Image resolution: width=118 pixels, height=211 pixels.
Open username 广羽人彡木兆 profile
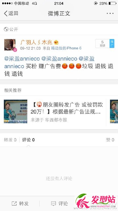(x=36, y=43)
